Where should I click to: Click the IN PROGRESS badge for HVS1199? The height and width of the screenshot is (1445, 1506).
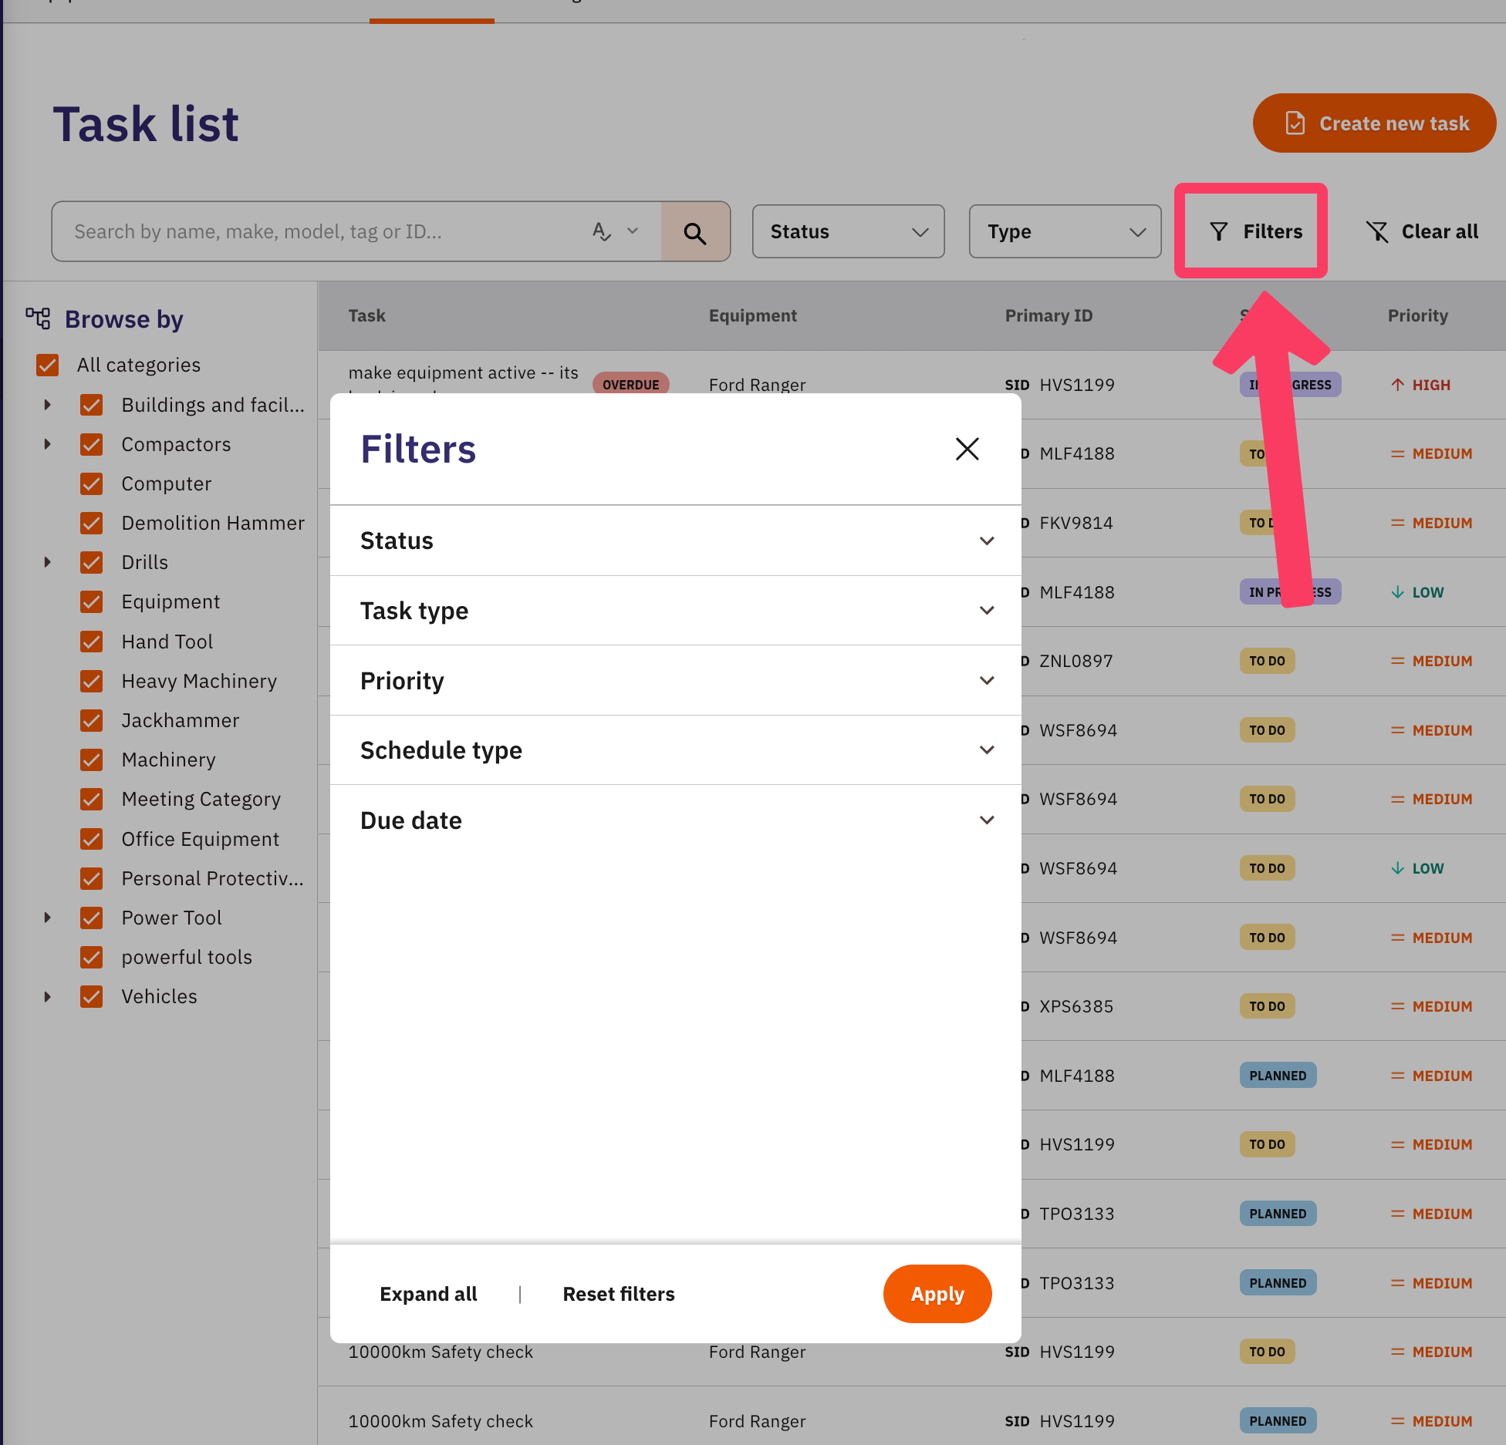[x=1290, y=385]
